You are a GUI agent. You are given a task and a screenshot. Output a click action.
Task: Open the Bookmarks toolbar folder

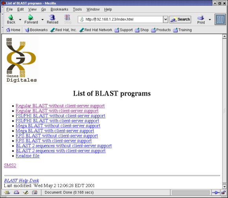(36, 30)
